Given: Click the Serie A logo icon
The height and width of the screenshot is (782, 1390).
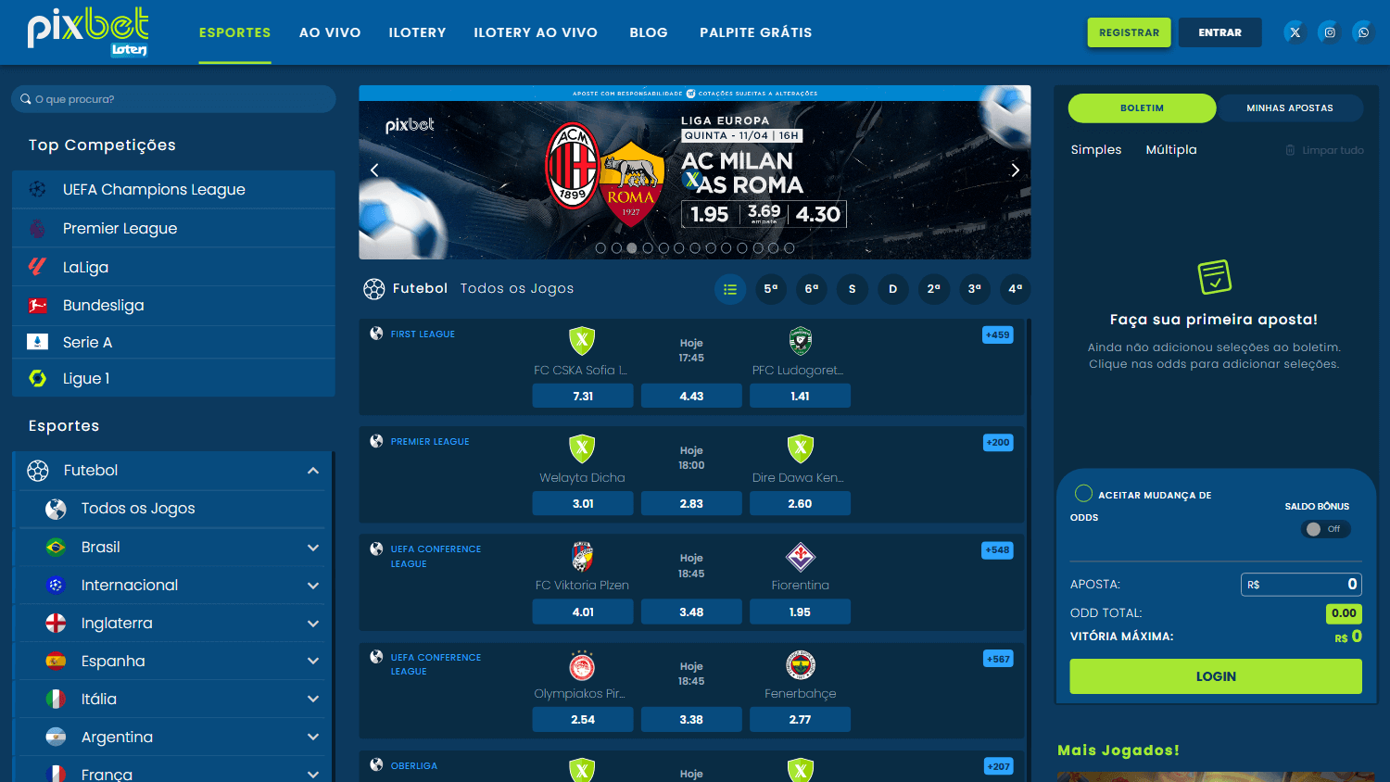Looking at the screenshot, I should (x=37, y=342).
